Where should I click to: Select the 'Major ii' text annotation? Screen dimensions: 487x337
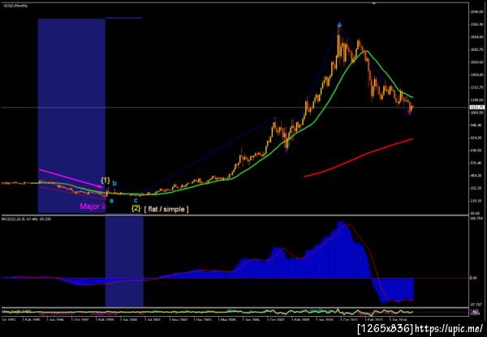coord(93,206)
